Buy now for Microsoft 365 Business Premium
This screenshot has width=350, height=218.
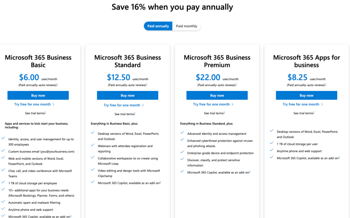217,96
